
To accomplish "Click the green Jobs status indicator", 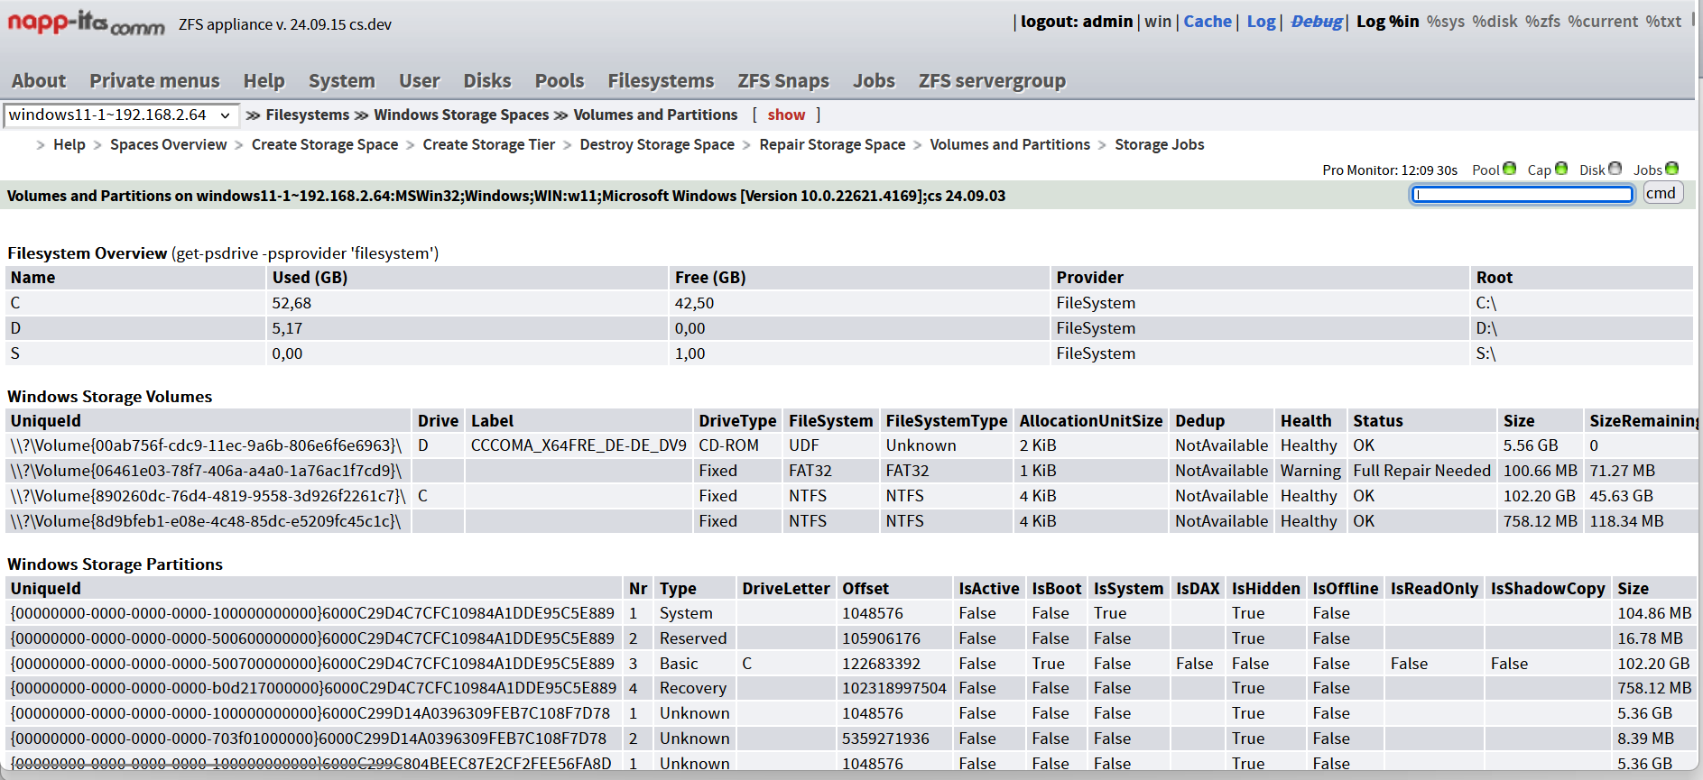I will point(1671,169).
